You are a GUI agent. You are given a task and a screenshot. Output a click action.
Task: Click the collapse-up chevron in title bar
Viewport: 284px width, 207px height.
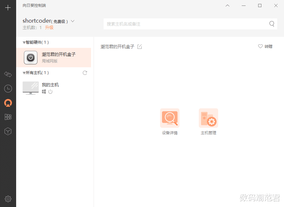click(x=228, y=5)
